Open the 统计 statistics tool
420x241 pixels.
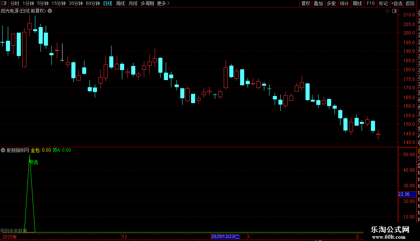[344, 3]
